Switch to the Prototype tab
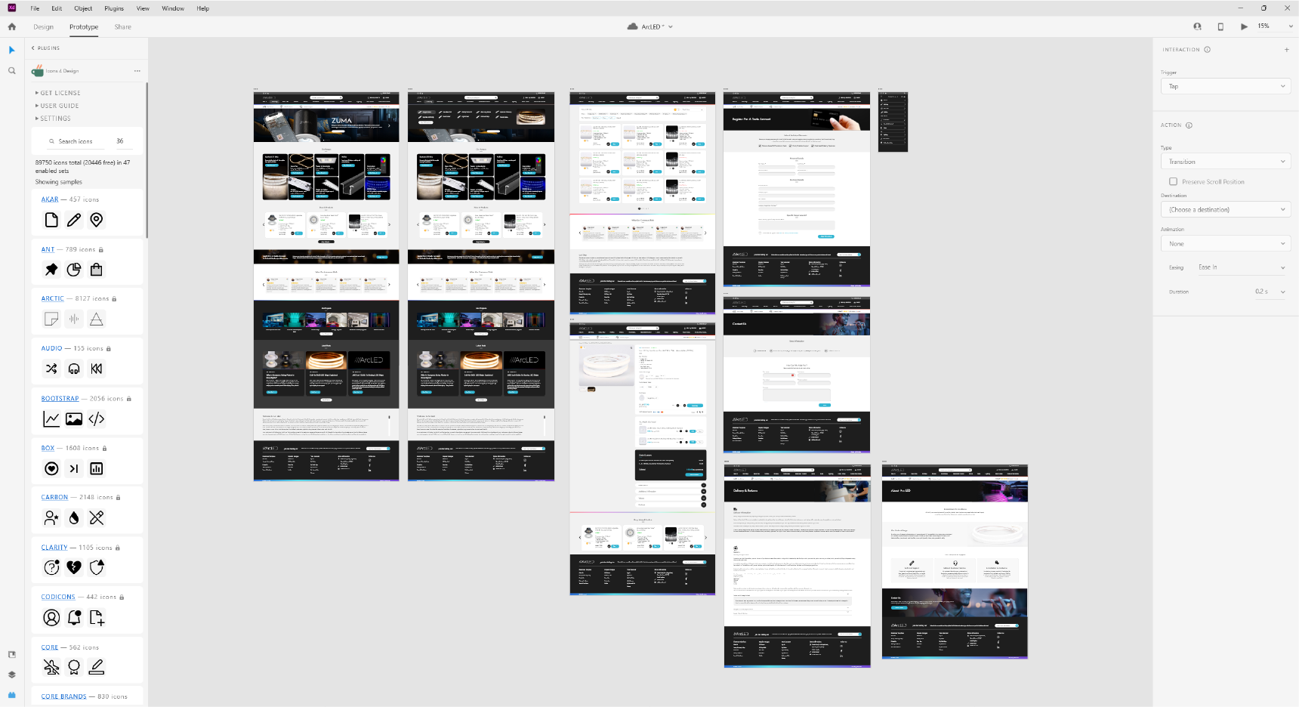Image resolution: width=1299 pixels, height=707 pixels. (x=84, y=26)
